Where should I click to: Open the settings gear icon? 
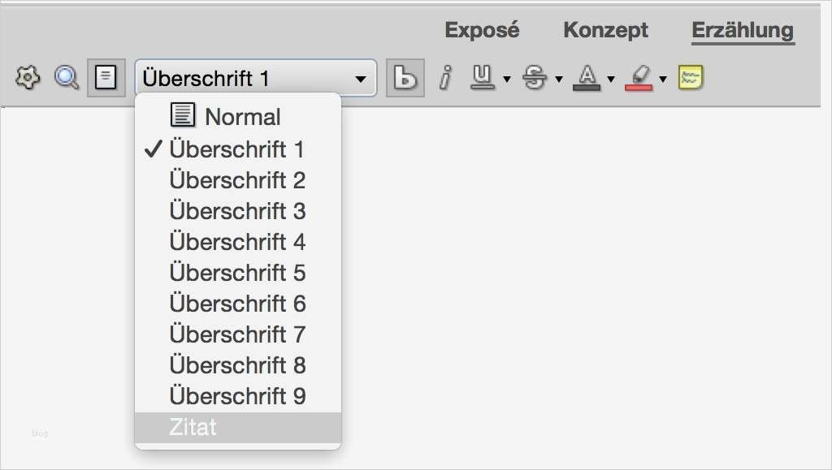click(28, 78)
